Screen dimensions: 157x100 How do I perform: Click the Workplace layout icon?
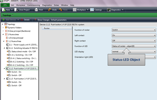[x=75, y=10]
